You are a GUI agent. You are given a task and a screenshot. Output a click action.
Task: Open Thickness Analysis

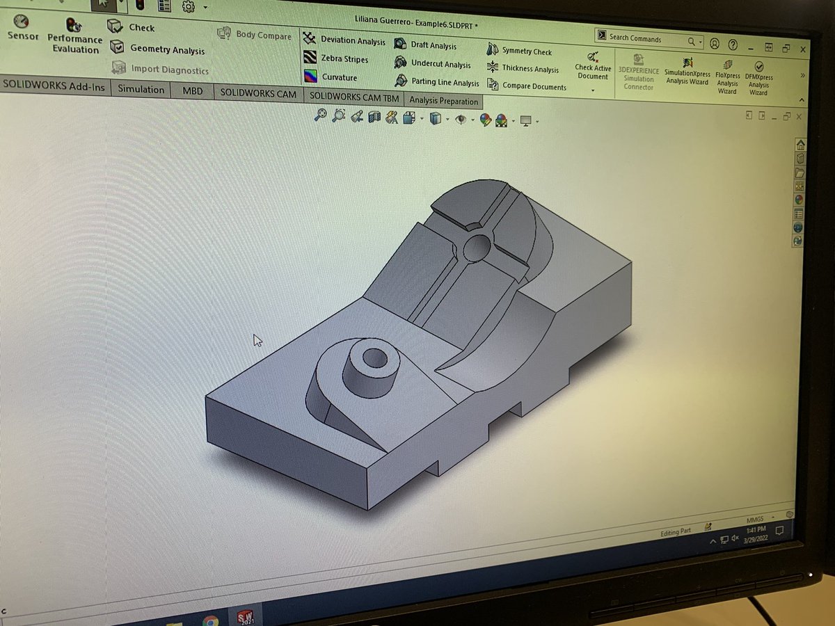pyautogui.click(x=523, y=68)
